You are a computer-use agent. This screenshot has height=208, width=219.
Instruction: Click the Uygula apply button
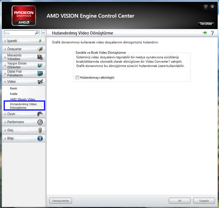click(x=204, y=201)
